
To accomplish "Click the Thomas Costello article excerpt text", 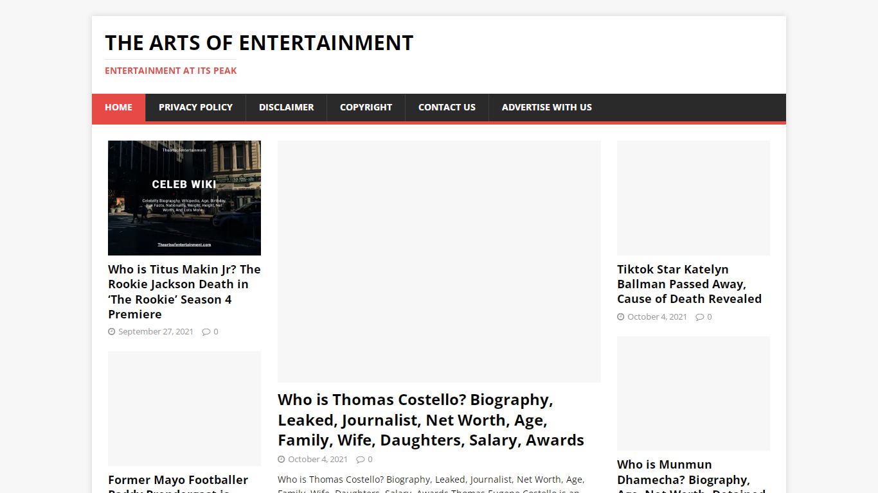I will 431,484.
